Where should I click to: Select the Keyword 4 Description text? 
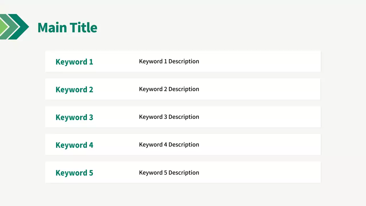point(169,144)
